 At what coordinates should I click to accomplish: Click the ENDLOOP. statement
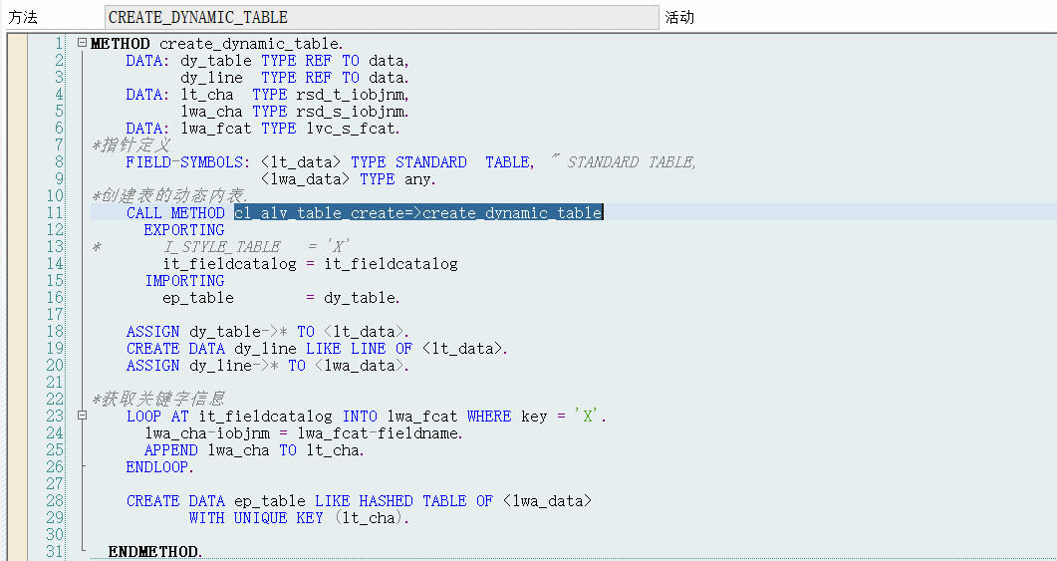click(x=159, y=466)
